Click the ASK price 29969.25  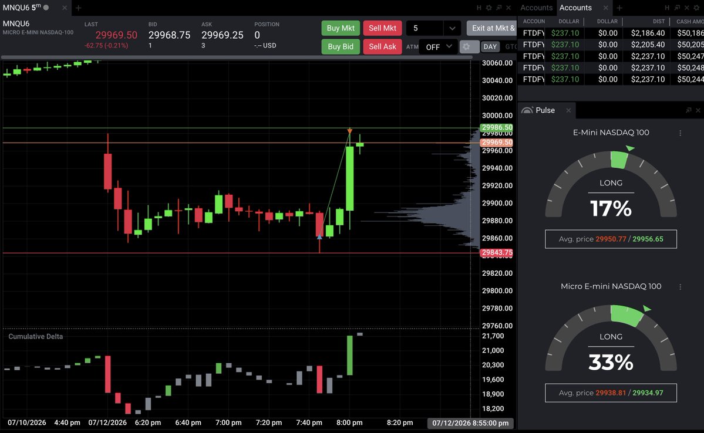tap(223, 35)
